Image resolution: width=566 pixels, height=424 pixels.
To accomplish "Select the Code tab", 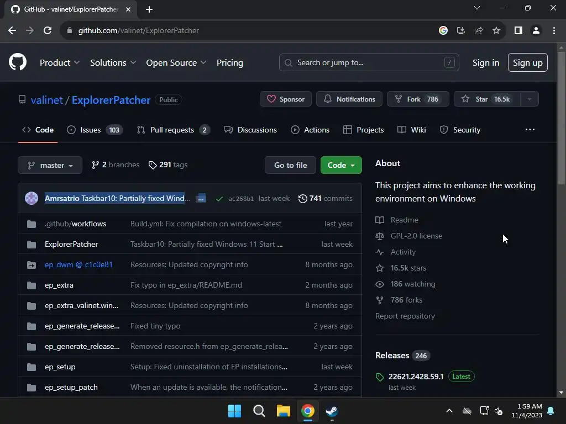I will 38,130.
